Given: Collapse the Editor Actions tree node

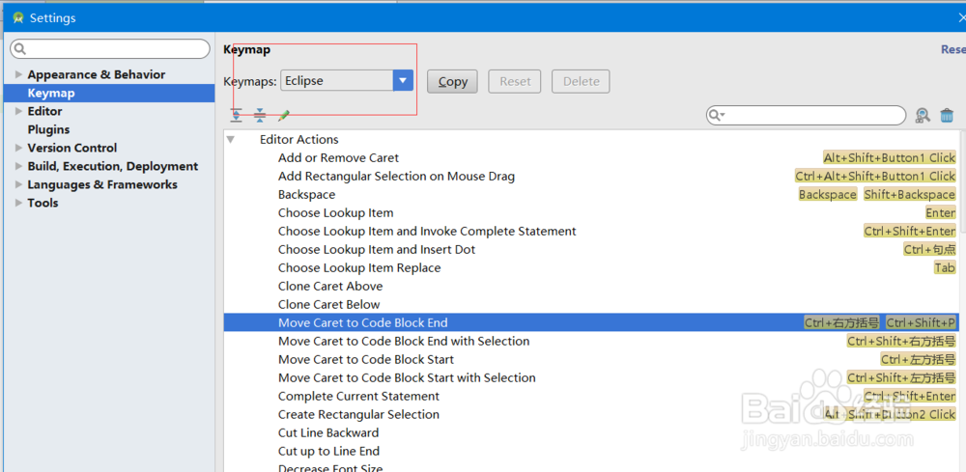Looking at the screenshot, I should click(231, 140).
